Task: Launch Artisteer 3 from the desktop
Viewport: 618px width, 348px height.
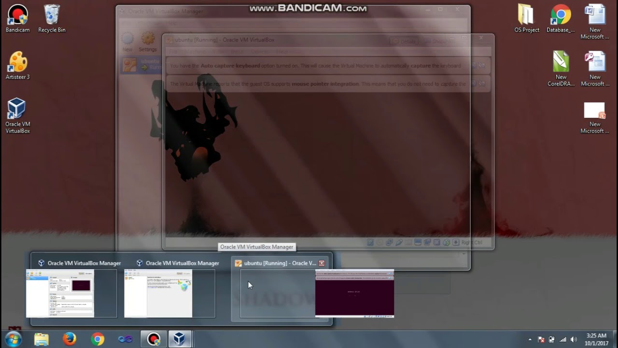Action: coord(18,65)
